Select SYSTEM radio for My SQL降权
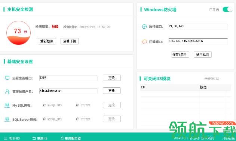The width and height of the screenshot is (236, 141). tap(77, 105)
